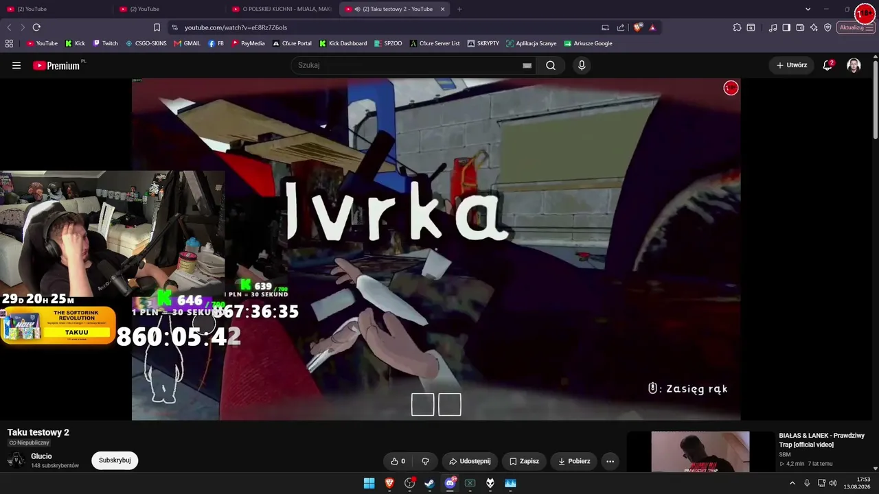Click the YouTube search magnifier button
This screenshot has width=879, height=494.
point(551,65)
